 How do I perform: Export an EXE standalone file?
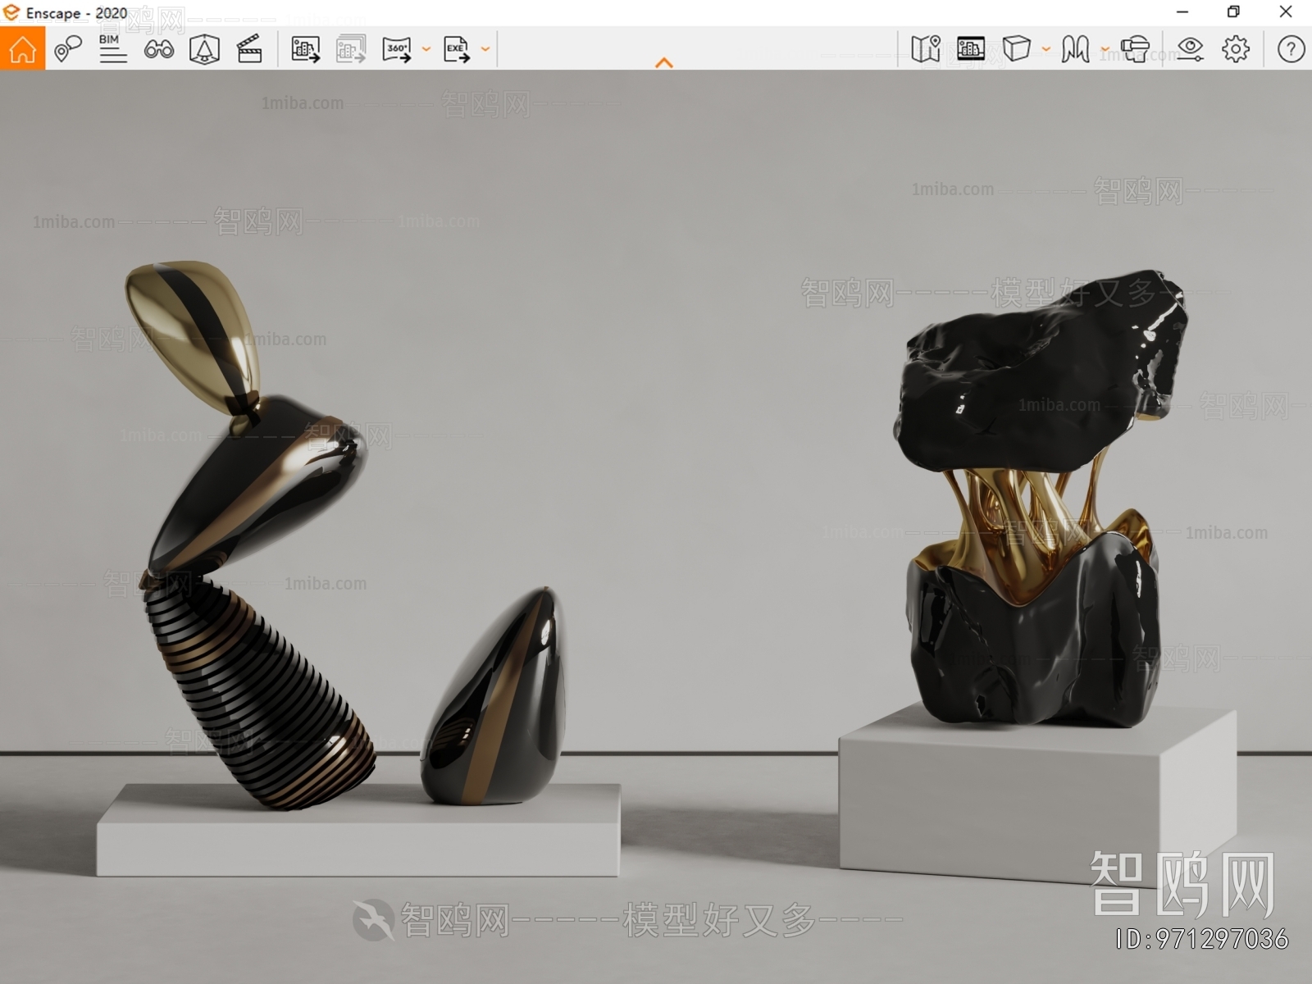pyautogui.click(x=457, y=49)
